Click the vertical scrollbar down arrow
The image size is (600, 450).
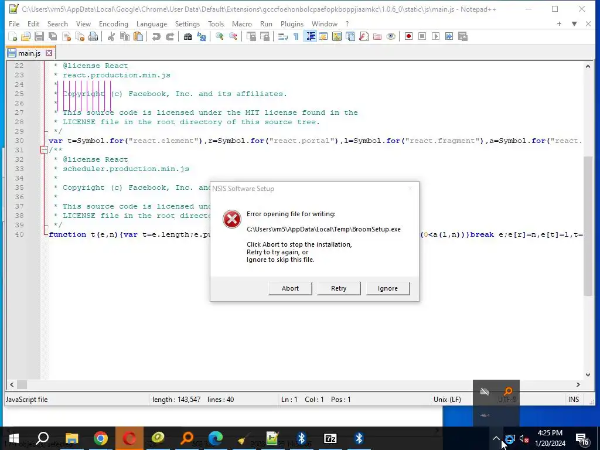(588, 375)
